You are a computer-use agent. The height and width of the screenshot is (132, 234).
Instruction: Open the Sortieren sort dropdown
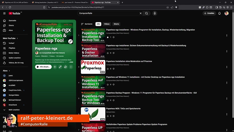pyautogui.click(x=87, y=24)
